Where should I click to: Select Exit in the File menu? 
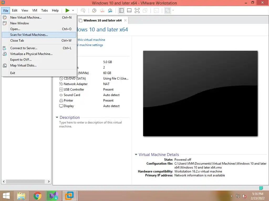click(x=39, y=73)
